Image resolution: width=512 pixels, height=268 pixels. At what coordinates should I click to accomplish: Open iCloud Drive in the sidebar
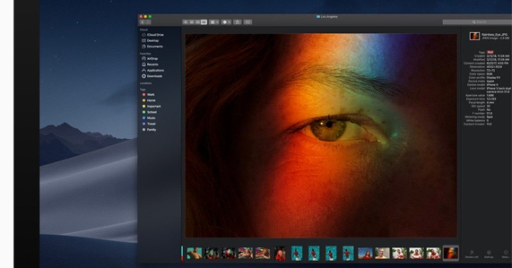[152, 35]
